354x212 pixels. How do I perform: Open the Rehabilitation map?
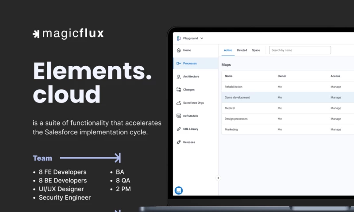[234, 87]
